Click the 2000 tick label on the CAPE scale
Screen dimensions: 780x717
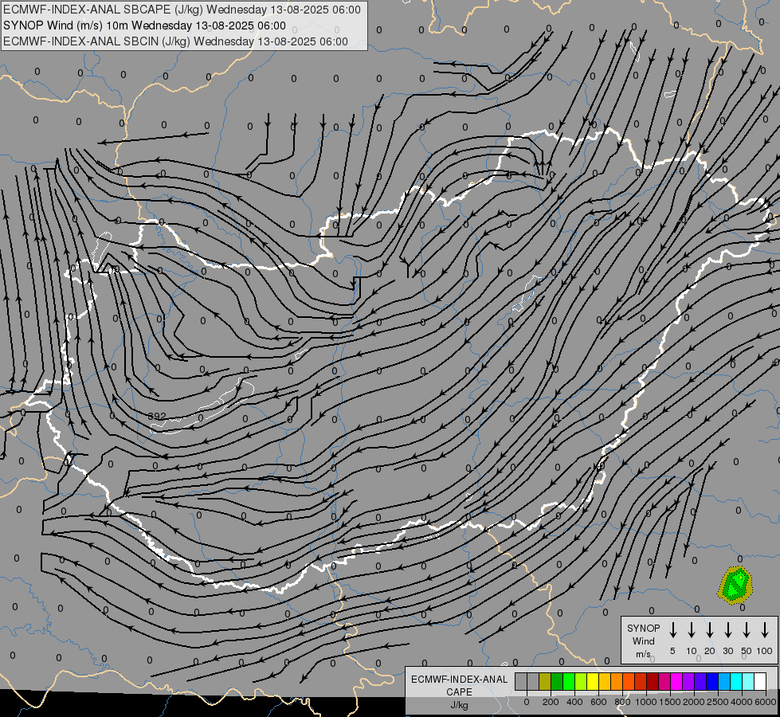(x=694, y=702)
